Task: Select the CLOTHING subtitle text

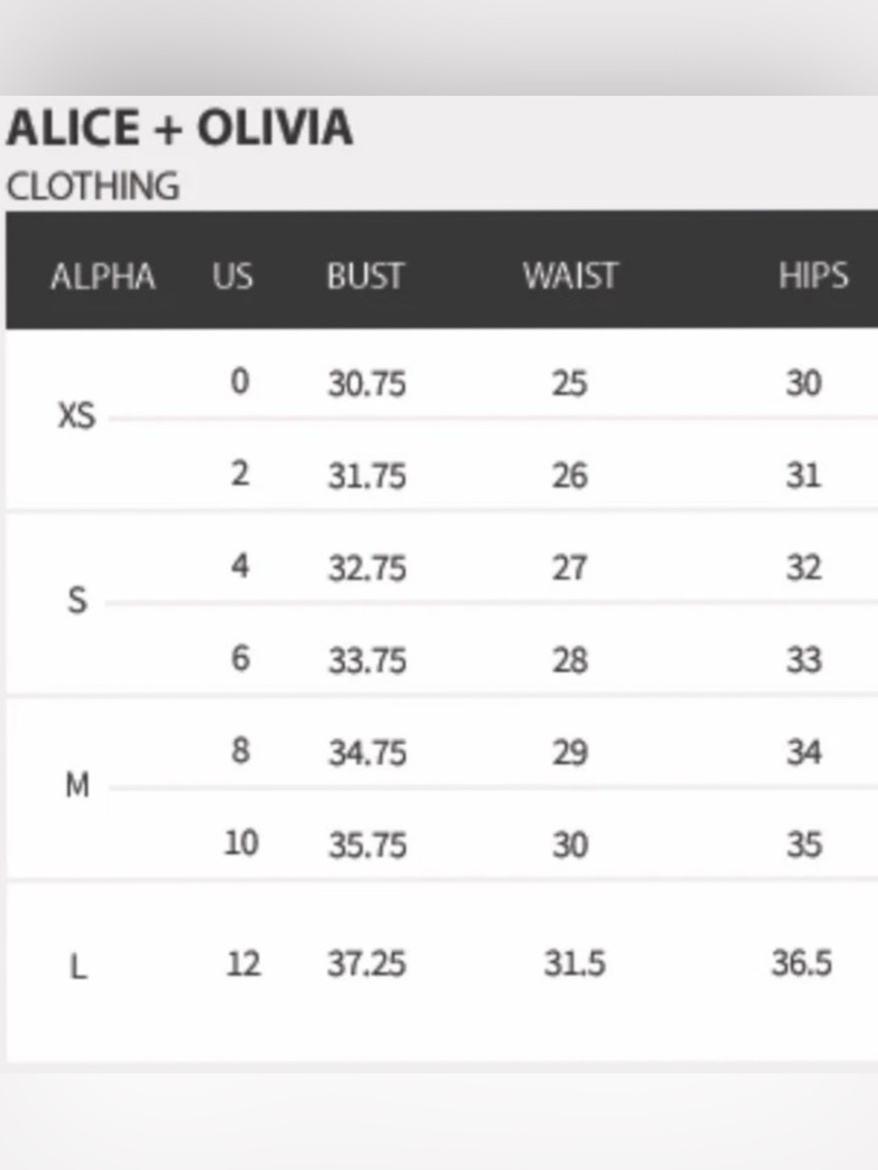Action: pos(93,187)
